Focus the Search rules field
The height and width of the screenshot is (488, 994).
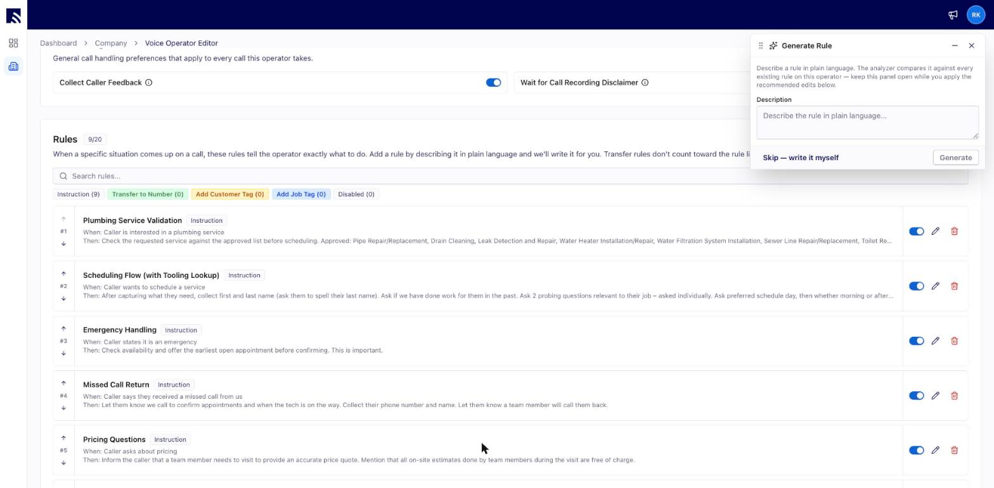pos(510,176)
